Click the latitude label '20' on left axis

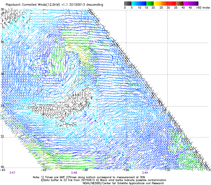coord(2,167)
